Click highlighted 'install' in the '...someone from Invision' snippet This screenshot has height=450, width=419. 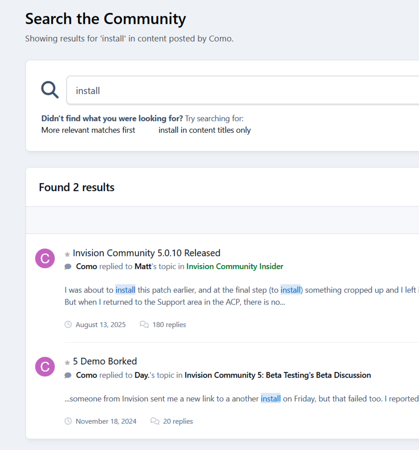270,399
